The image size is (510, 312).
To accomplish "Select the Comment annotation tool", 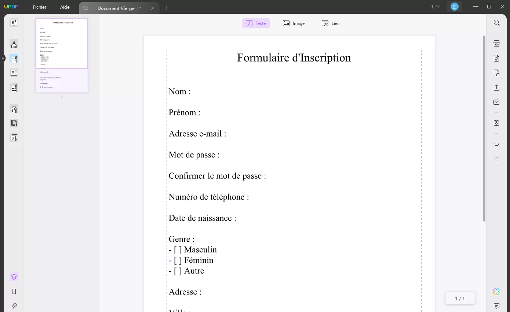I will pos(14,44).
